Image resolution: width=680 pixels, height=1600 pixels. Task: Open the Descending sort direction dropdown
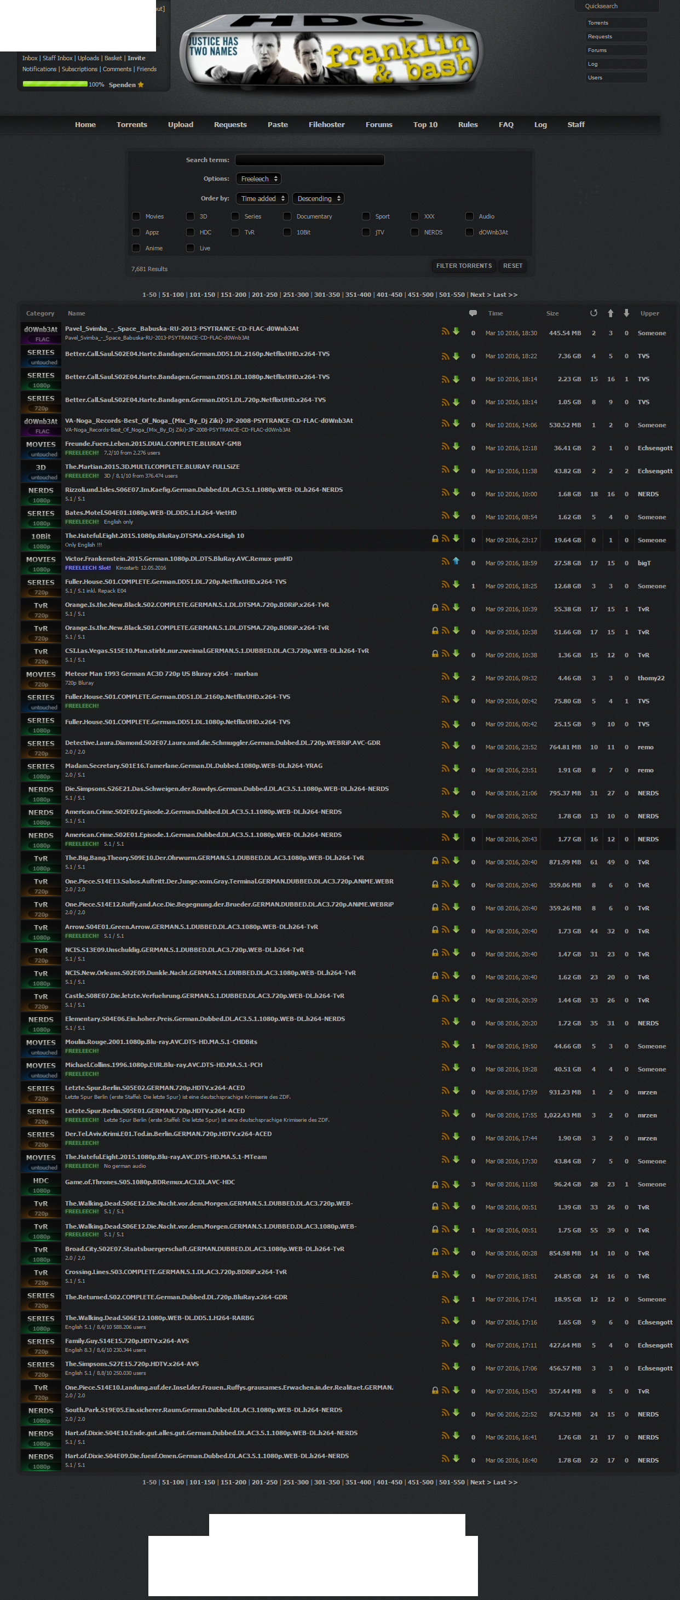(x=318, y=199)
